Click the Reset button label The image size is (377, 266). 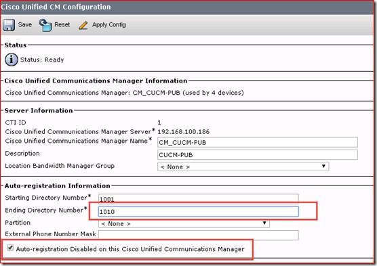[x=62, y=25]
